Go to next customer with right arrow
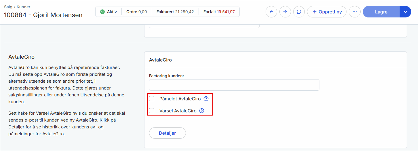This screenshot has height=151, width=419. click(x=285, y=12)
